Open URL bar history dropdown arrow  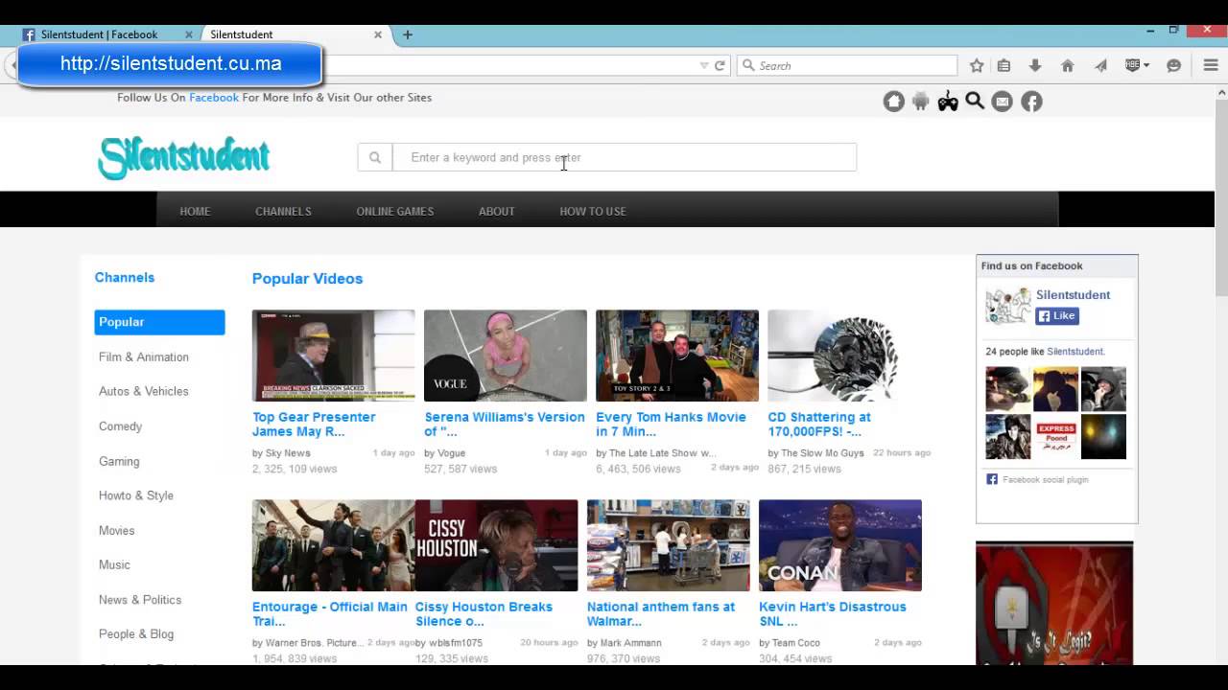pyautogui.click(x=704, y=66)
